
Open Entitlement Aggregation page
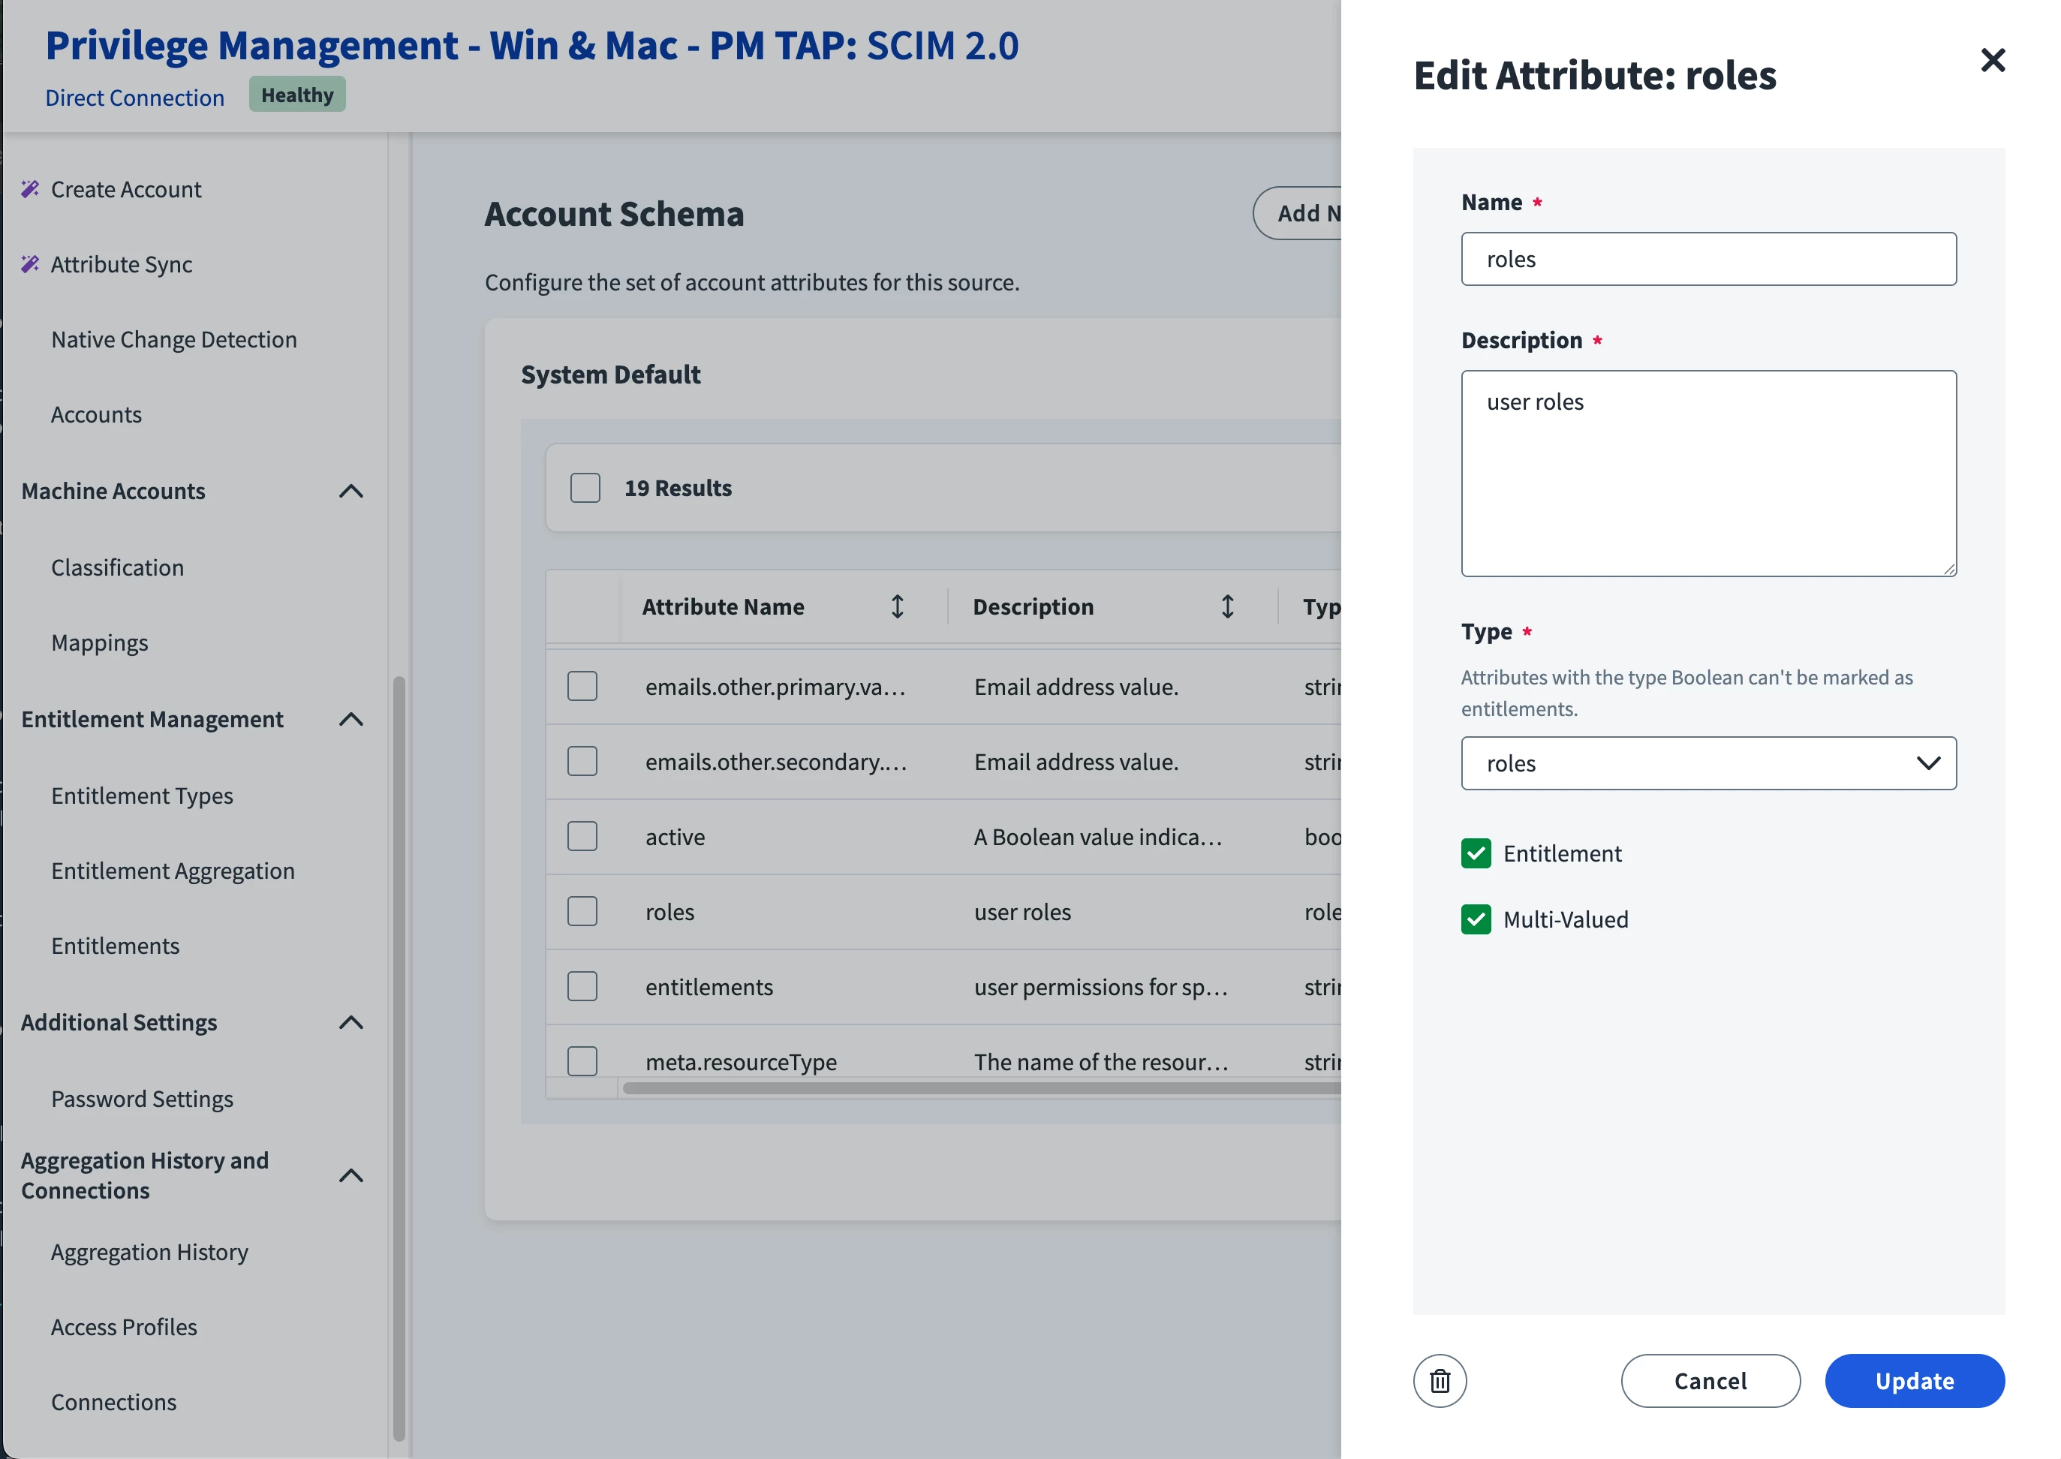[x=173, y=871]
